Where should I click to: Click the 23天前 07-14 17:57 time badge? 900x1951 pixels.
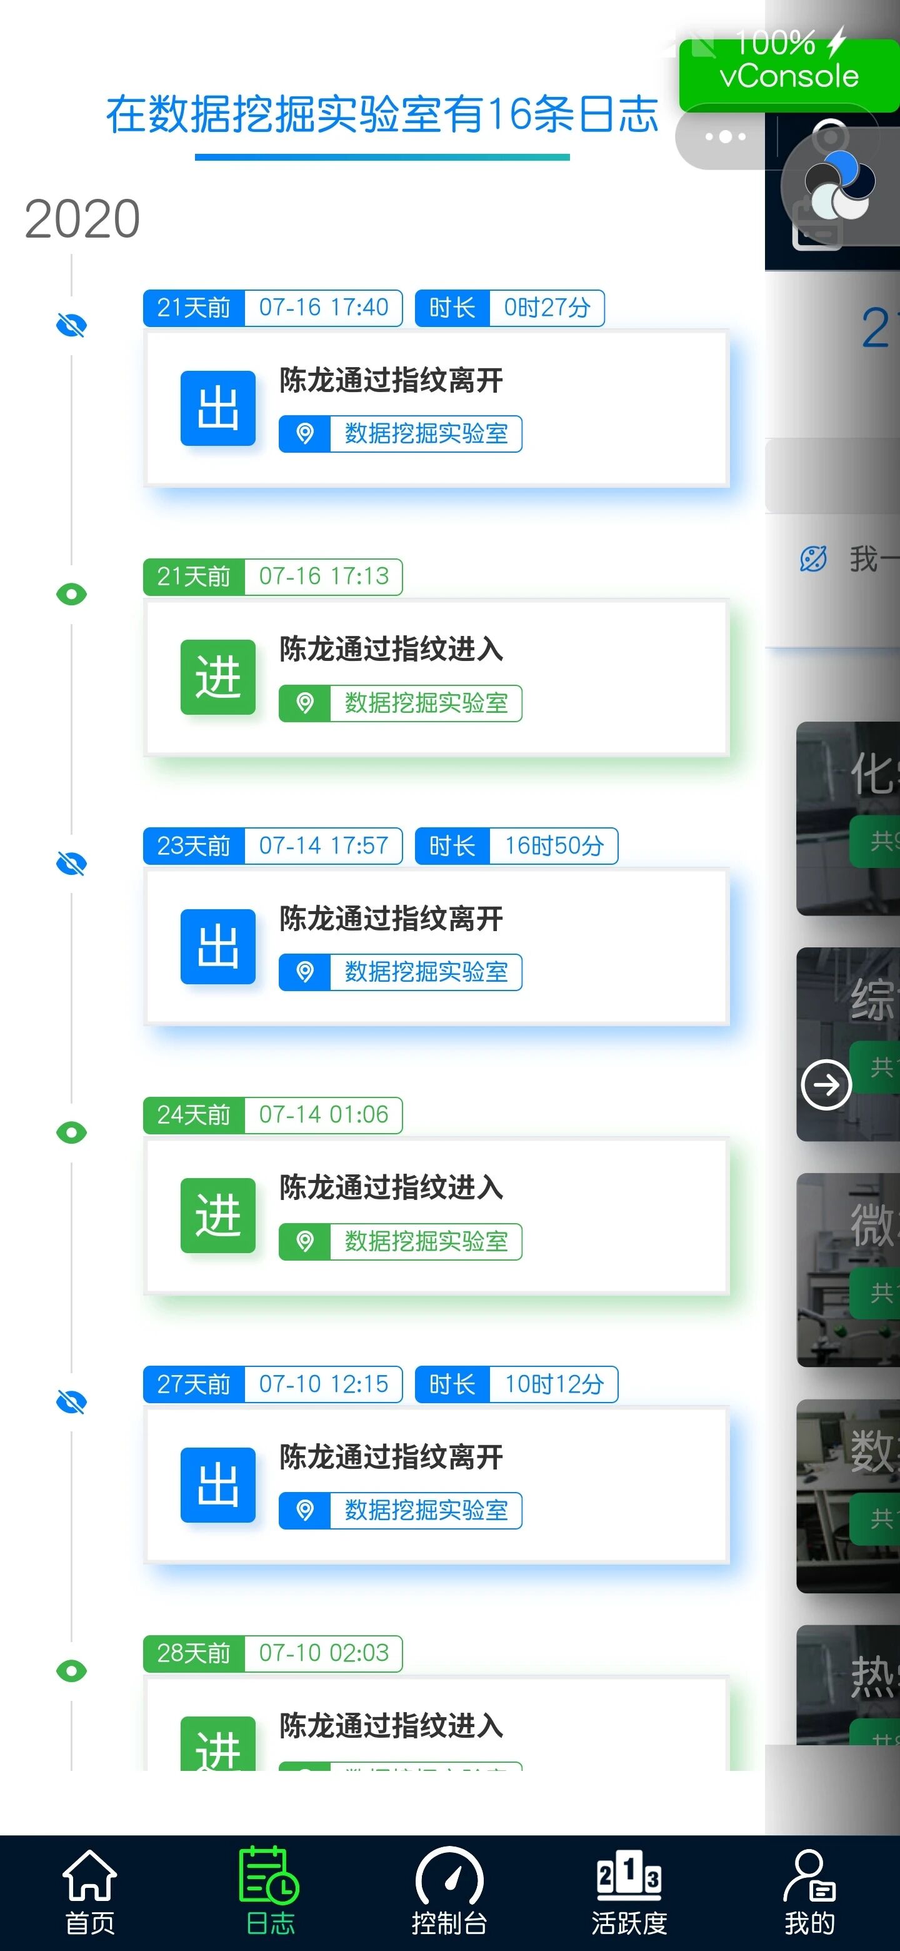272,845
